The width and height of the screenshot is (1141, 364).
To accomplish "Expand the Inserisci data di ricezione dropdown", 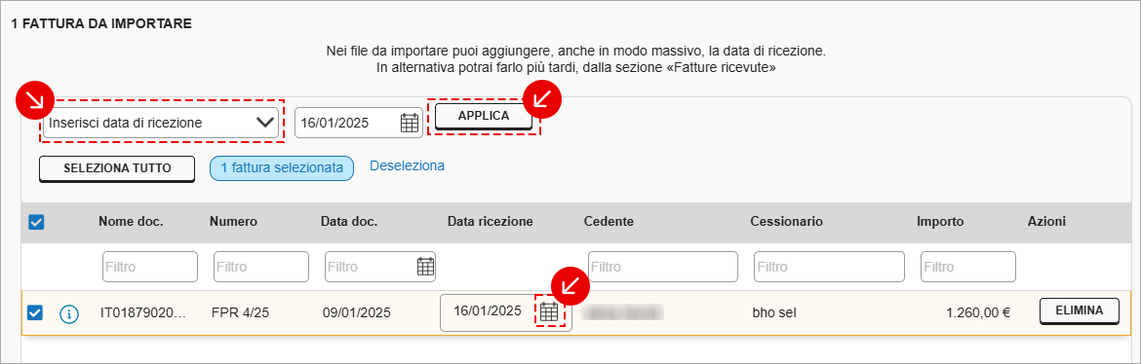I will click(162, 123).
